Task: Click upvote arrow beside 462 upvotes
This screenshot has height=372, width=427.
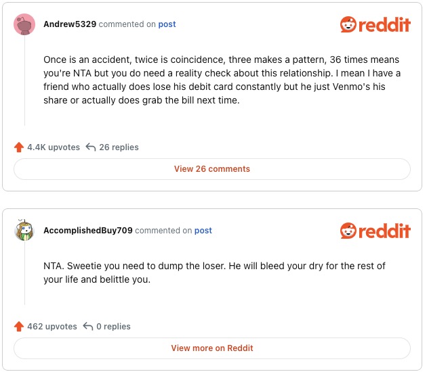Action: click(x=19, y=327)
